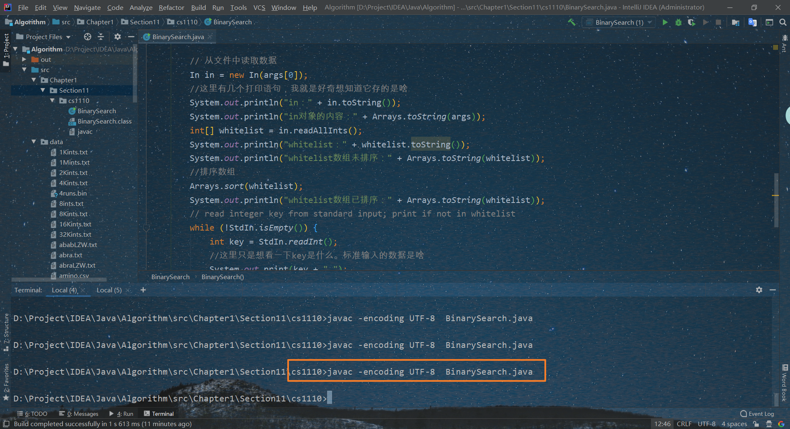Add new terminal session plus icon
Image resolution: width=790 pixels, height=429 pixels.
[x=143, y=290]
